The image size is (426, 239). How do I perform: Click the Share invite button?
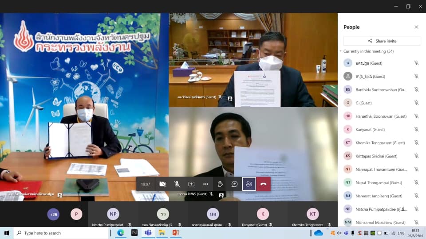pos(382,41)
